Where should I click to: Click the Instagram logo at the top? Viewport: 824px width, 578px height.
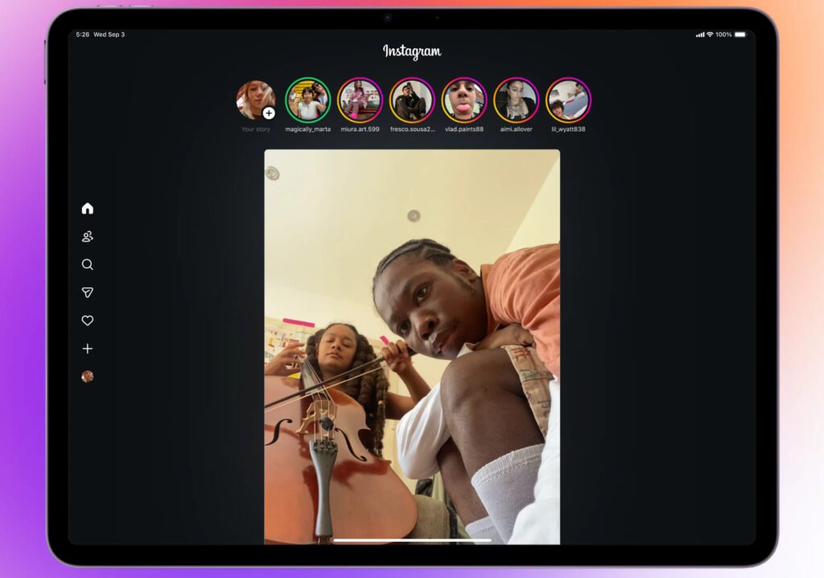(411, 52)
